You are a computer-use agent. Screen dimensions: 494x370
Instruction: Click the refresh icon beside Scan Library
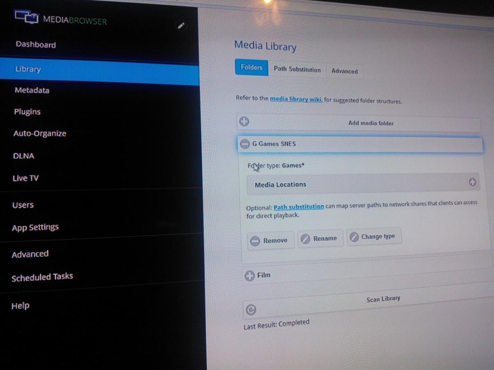click(251, 310)
